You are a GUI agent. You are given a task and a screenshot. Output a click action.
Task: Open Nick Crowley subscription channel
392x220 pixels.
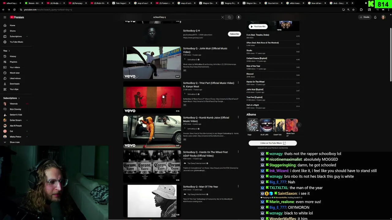point(15,109)
